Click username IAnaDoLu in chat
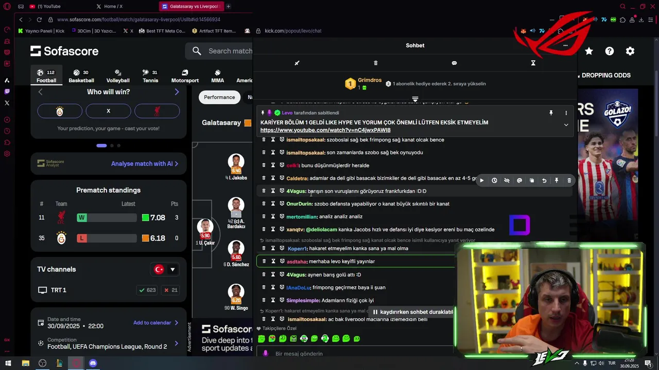This screenshot has width=659, height=370. (298, 287)
